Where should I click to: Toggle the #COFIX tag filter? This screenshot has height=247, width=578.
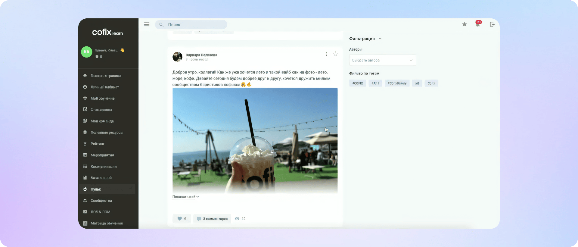pyautogui.click(x=358, y=83)
